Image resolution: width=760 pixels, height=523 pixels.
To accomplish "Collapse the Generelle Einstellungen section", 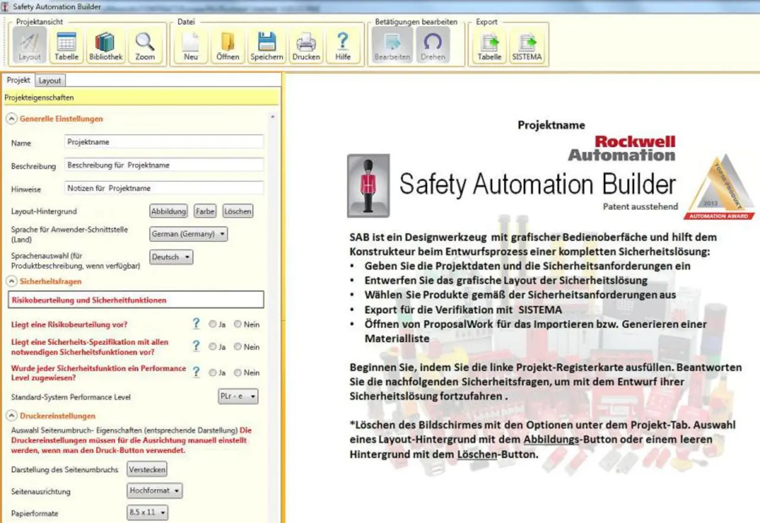I will coord(12,119).
